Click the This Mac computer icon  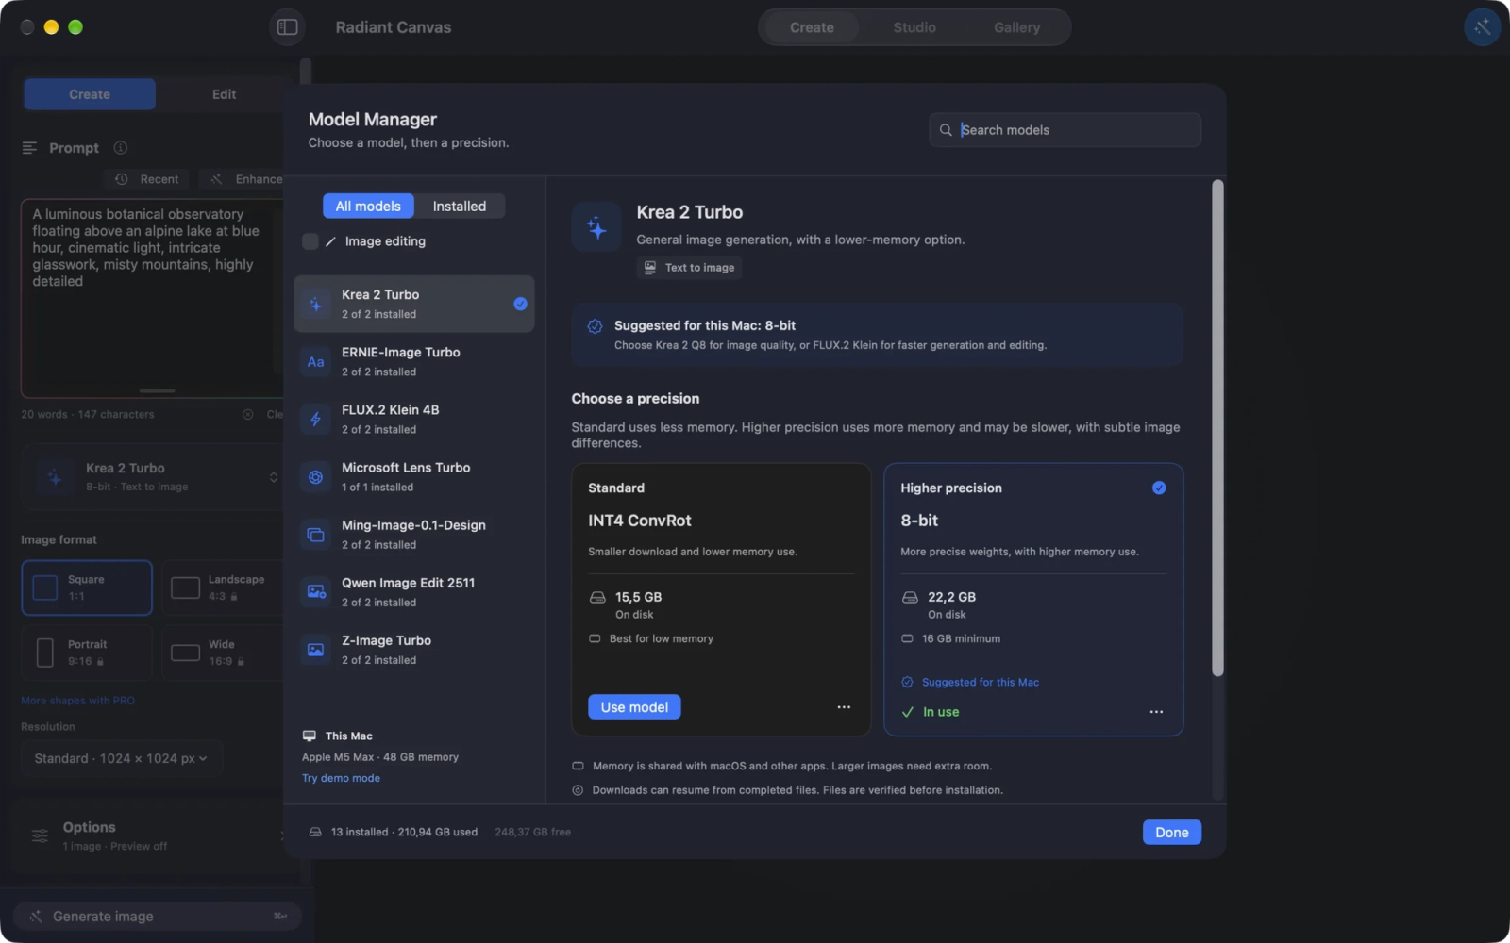click(309, 736)
